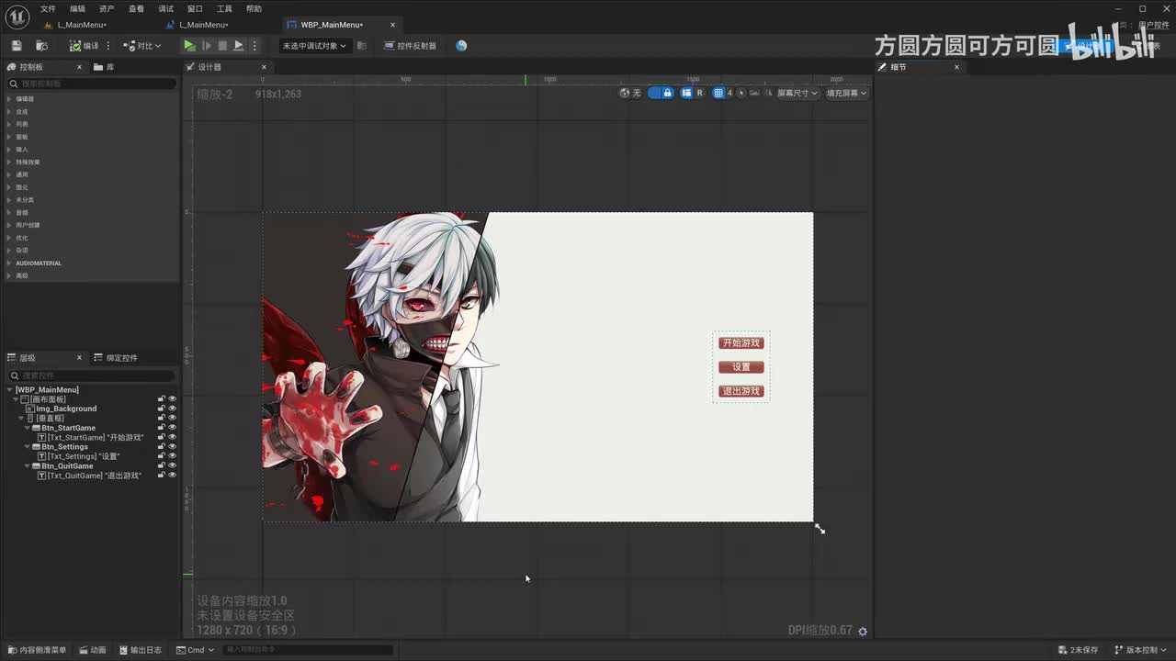The width and height of the screenshot is (1176, 661).
Task: Switch to the 库 library tab
Action: coord(104,67)
